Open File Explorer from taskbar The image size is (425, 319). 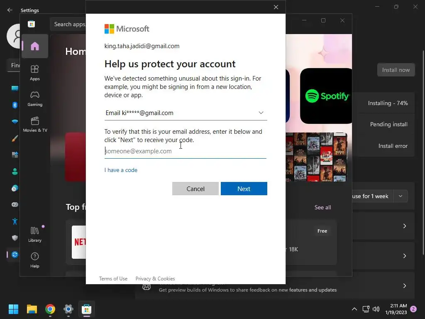click(x=32, y=309)
